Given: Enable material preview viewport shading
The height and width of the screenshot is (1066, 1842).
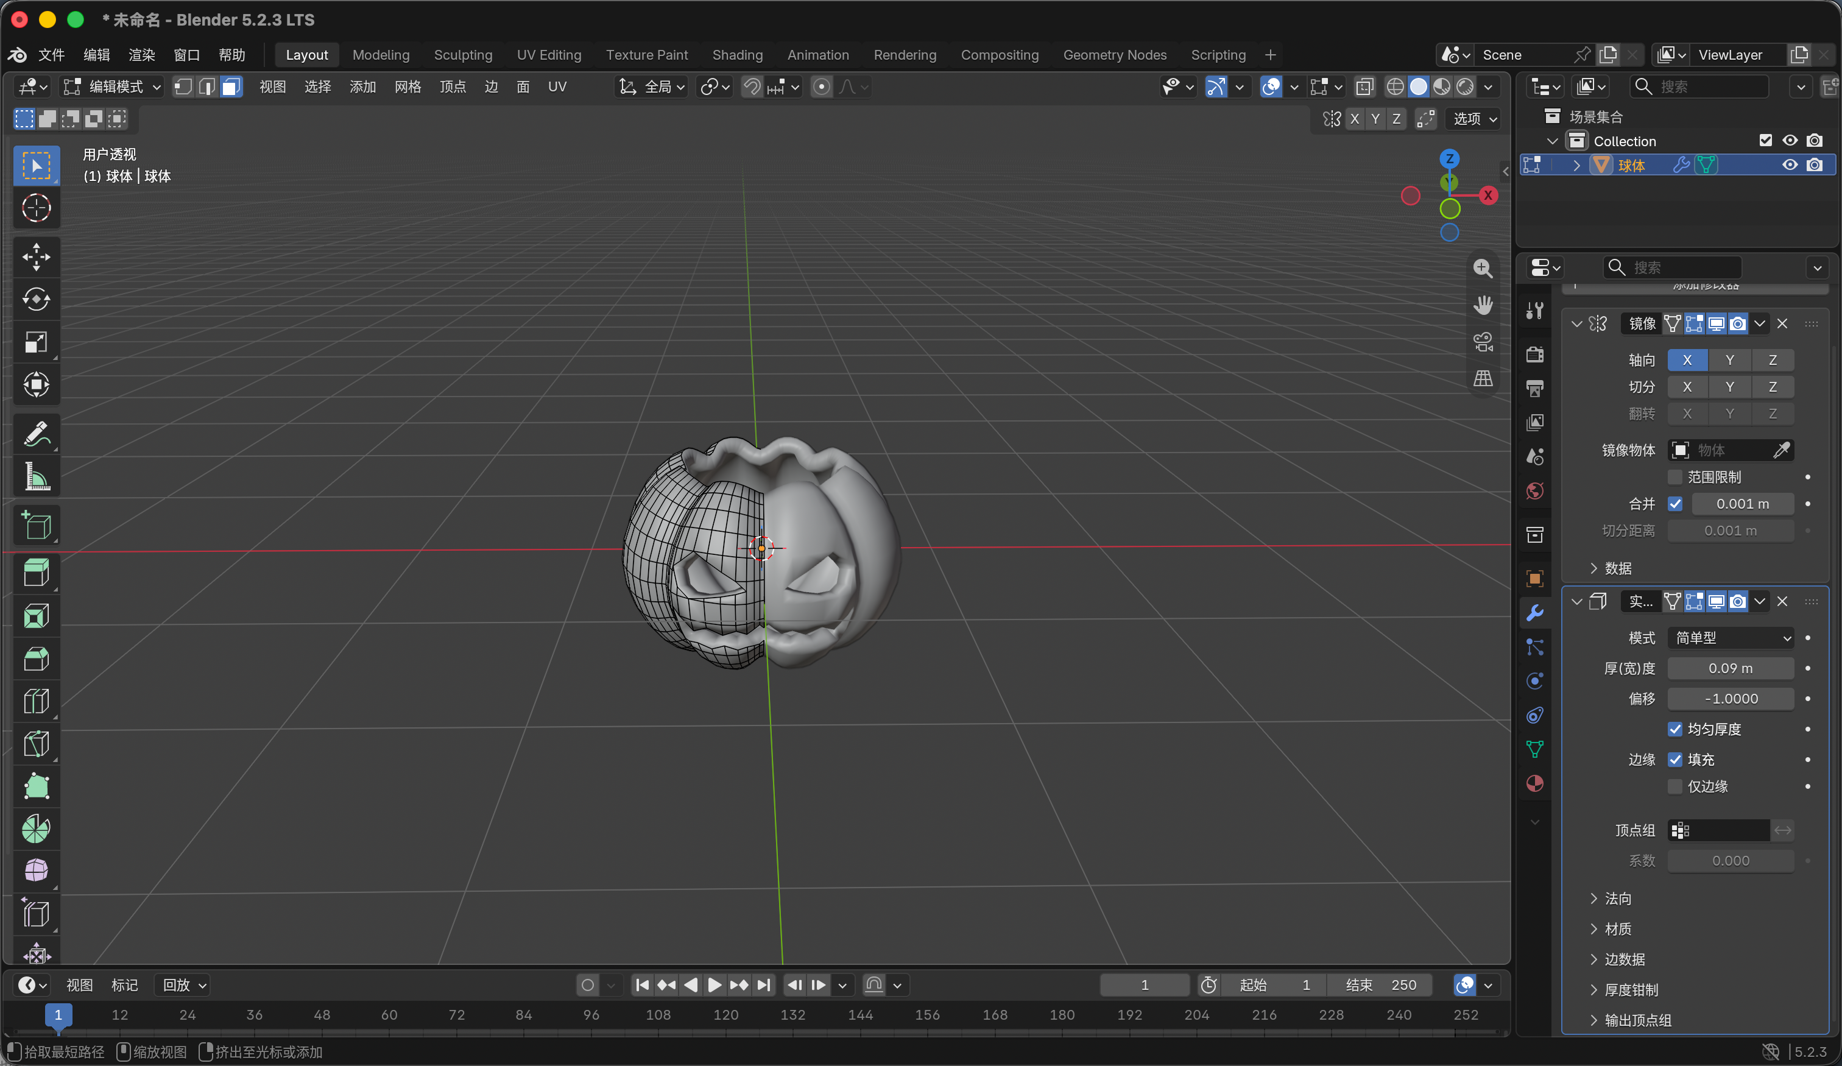Looking at the screenshot, I should click(1441, 87).
